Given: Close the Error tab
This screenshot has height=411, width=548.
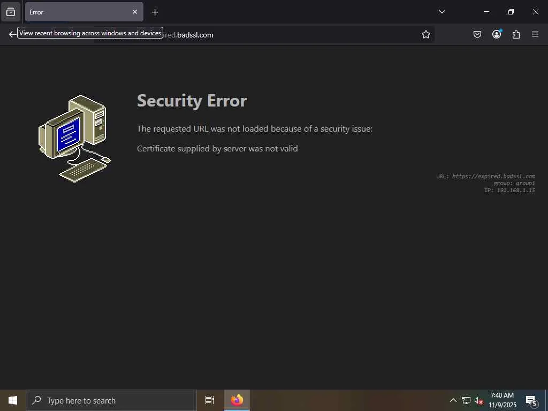Looking at the screenshot, I should click(134, 12).
